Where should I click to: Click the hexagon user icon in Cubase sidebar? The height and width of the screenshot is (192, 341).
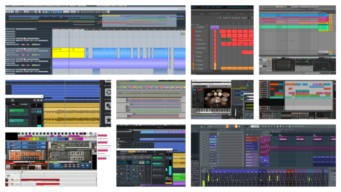tap(108, 106)
